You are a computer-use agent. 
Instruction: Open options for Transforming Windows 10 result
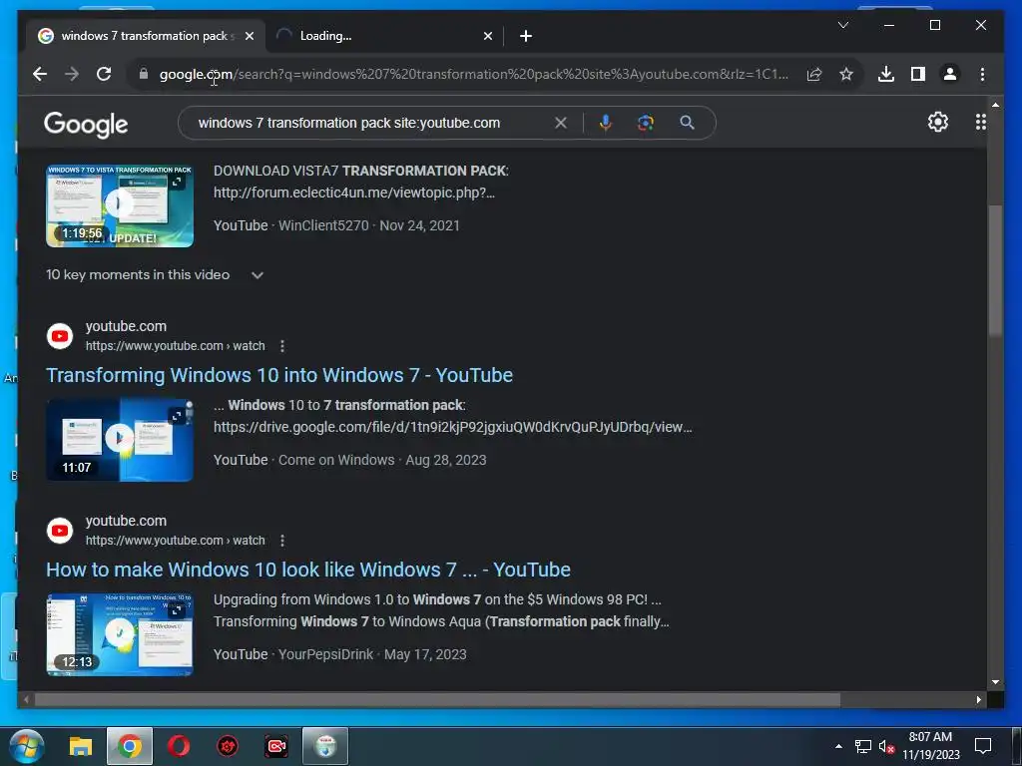pos(282,346)
